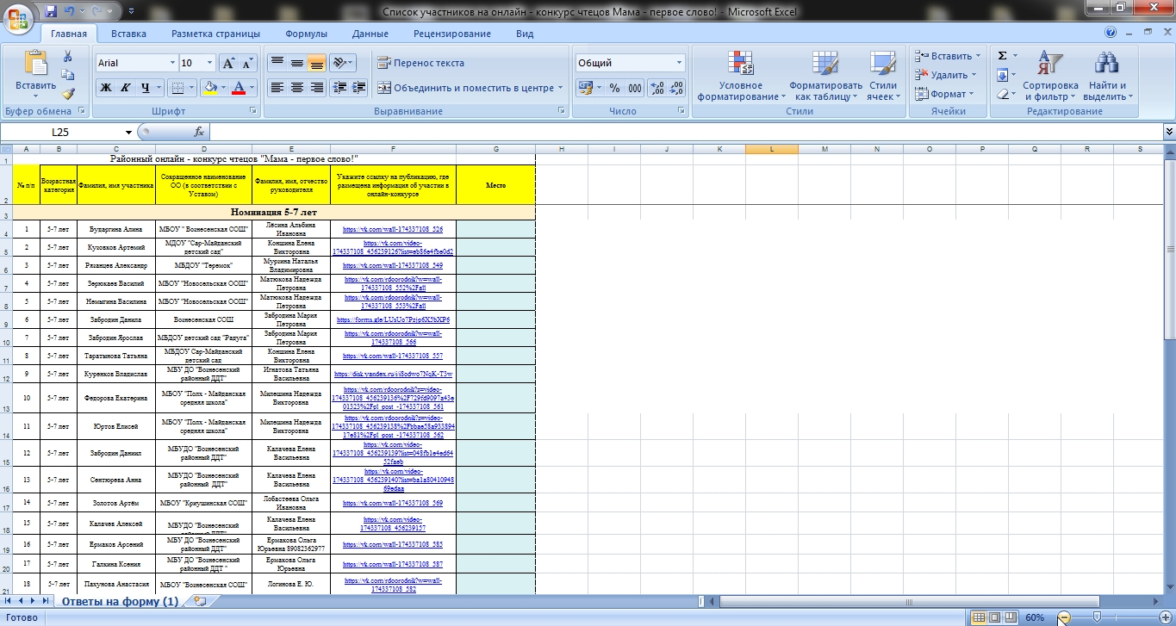Toggle italic (К) formatting
This screenshot has height=626, width=1176.
click(x=126, y=87)
